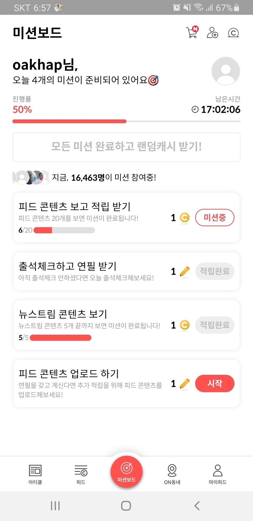
Task: Tap the participant avatars next to 16,463명
Action: (30, 177)
